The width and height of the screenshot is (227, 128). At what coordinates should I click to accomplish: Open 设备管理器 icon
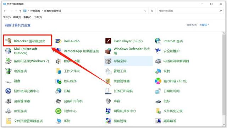(x=8, y=101)
